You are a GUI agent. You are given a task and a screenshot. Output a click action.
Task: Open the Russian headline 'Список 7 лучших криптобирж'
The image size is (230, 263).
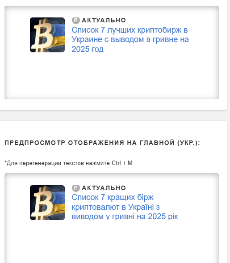(x=130, y=39)
